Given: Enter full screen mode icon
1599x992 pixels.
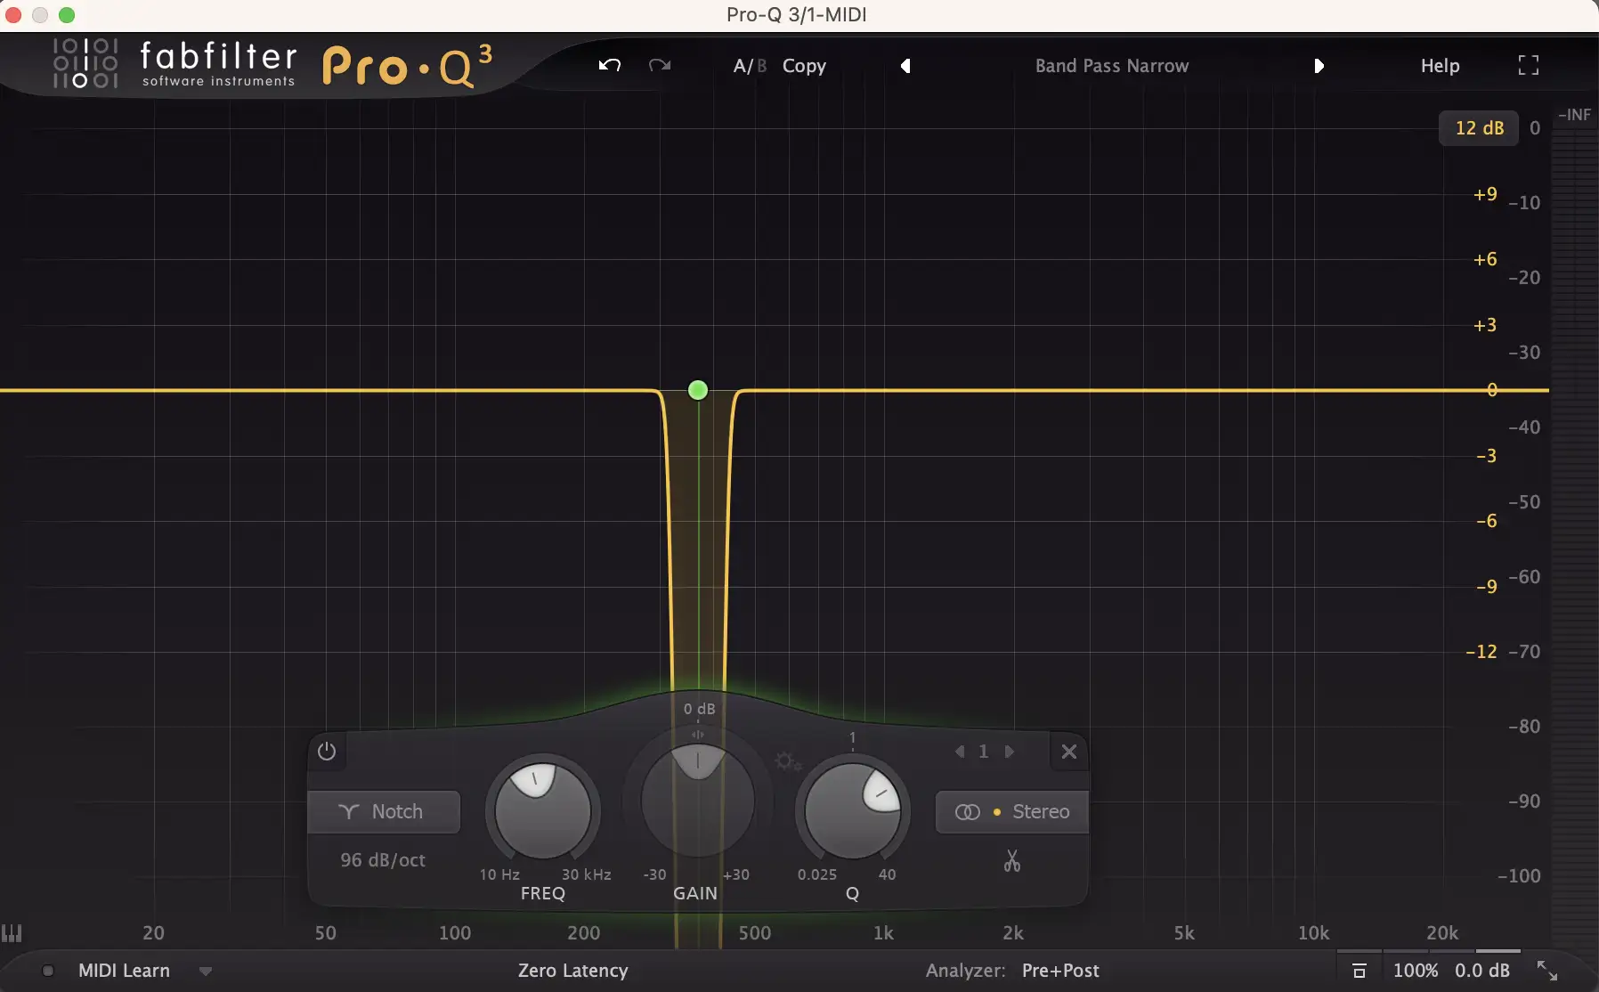Looking at the screenshot, I should click(x=1528, y=65).
